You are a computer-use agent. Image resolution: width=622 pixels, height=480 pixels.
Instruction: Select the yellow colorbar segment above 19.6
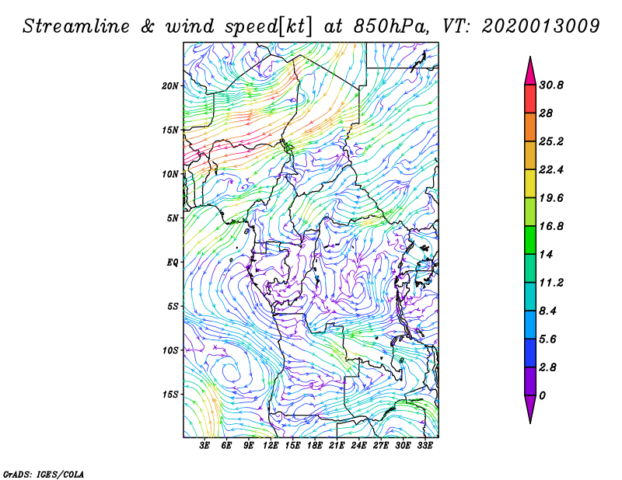530,183
